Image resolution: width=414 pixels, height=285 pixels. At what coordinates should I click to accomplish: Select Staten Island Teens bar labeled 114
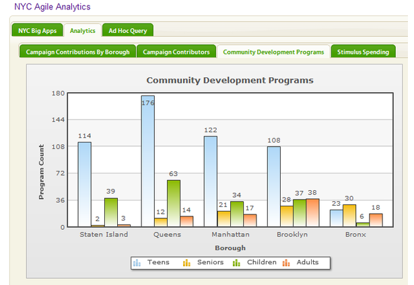click(x=85, y=184)
